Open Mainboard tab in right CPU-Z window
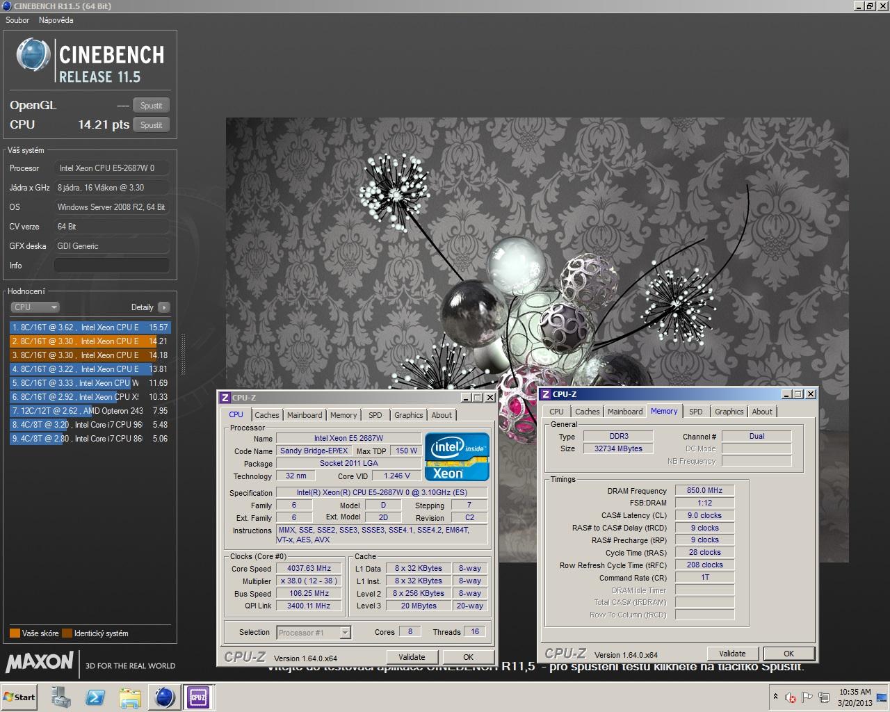 tap(625, 412)
